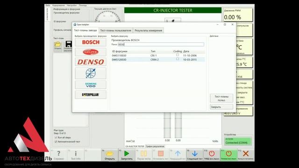Click the 0.00 % PWM pressure display
The width and height of the screenshot is (299, 168).
238,15
